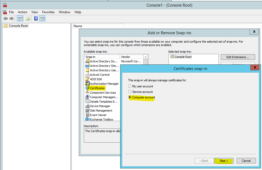Open the File menu
Viewport: 262px width, 170px height.
pos(11,12)
